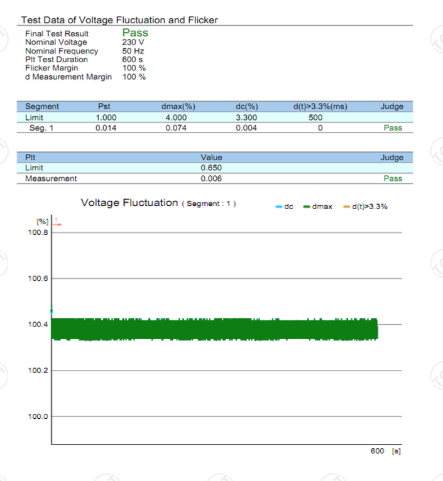This screenshot has height=481, width=443.
Task: Click the green 'dmax' legend swatch
Action: point(307,207)
